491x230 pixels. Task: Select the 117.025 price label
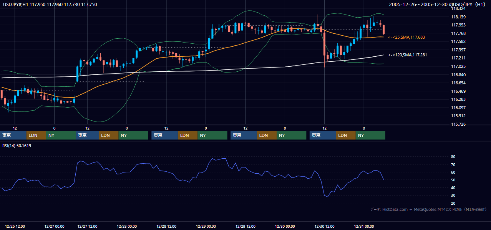tap(459, 66)
